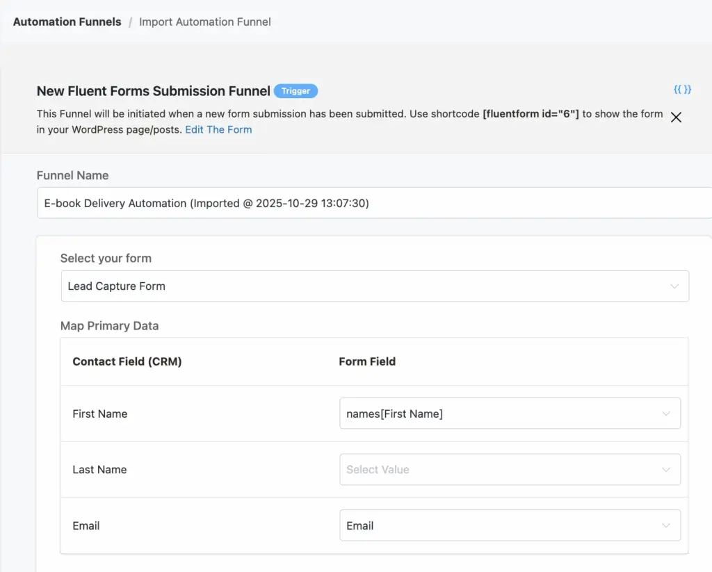Open the {{ }} smart codes picker

[x=681, y=90]
